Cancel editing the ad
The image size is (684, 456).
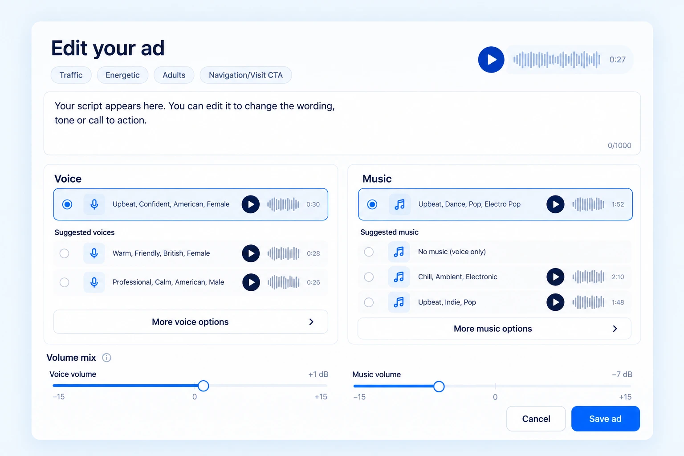coord(536,419)
